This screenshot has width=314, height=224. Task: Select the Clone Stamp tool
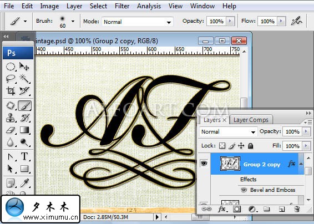pos(11,118)
